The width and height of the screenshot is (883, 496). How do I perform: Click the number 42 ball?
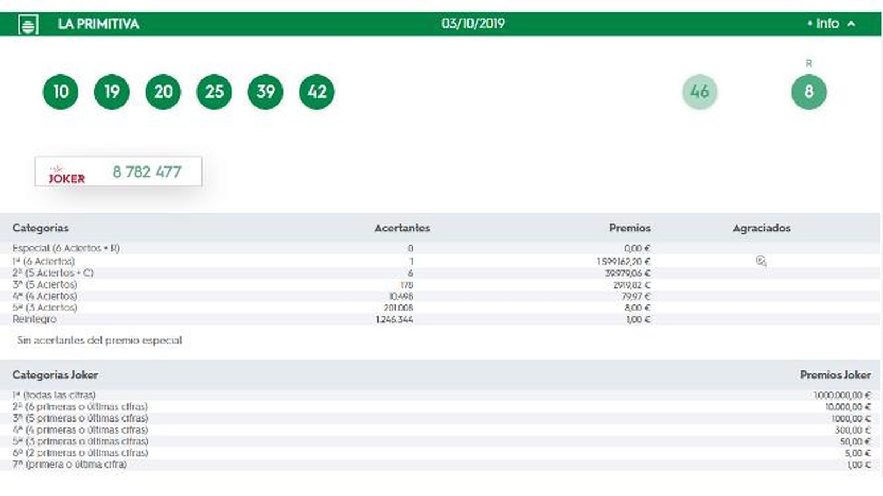tap(317, 91)
